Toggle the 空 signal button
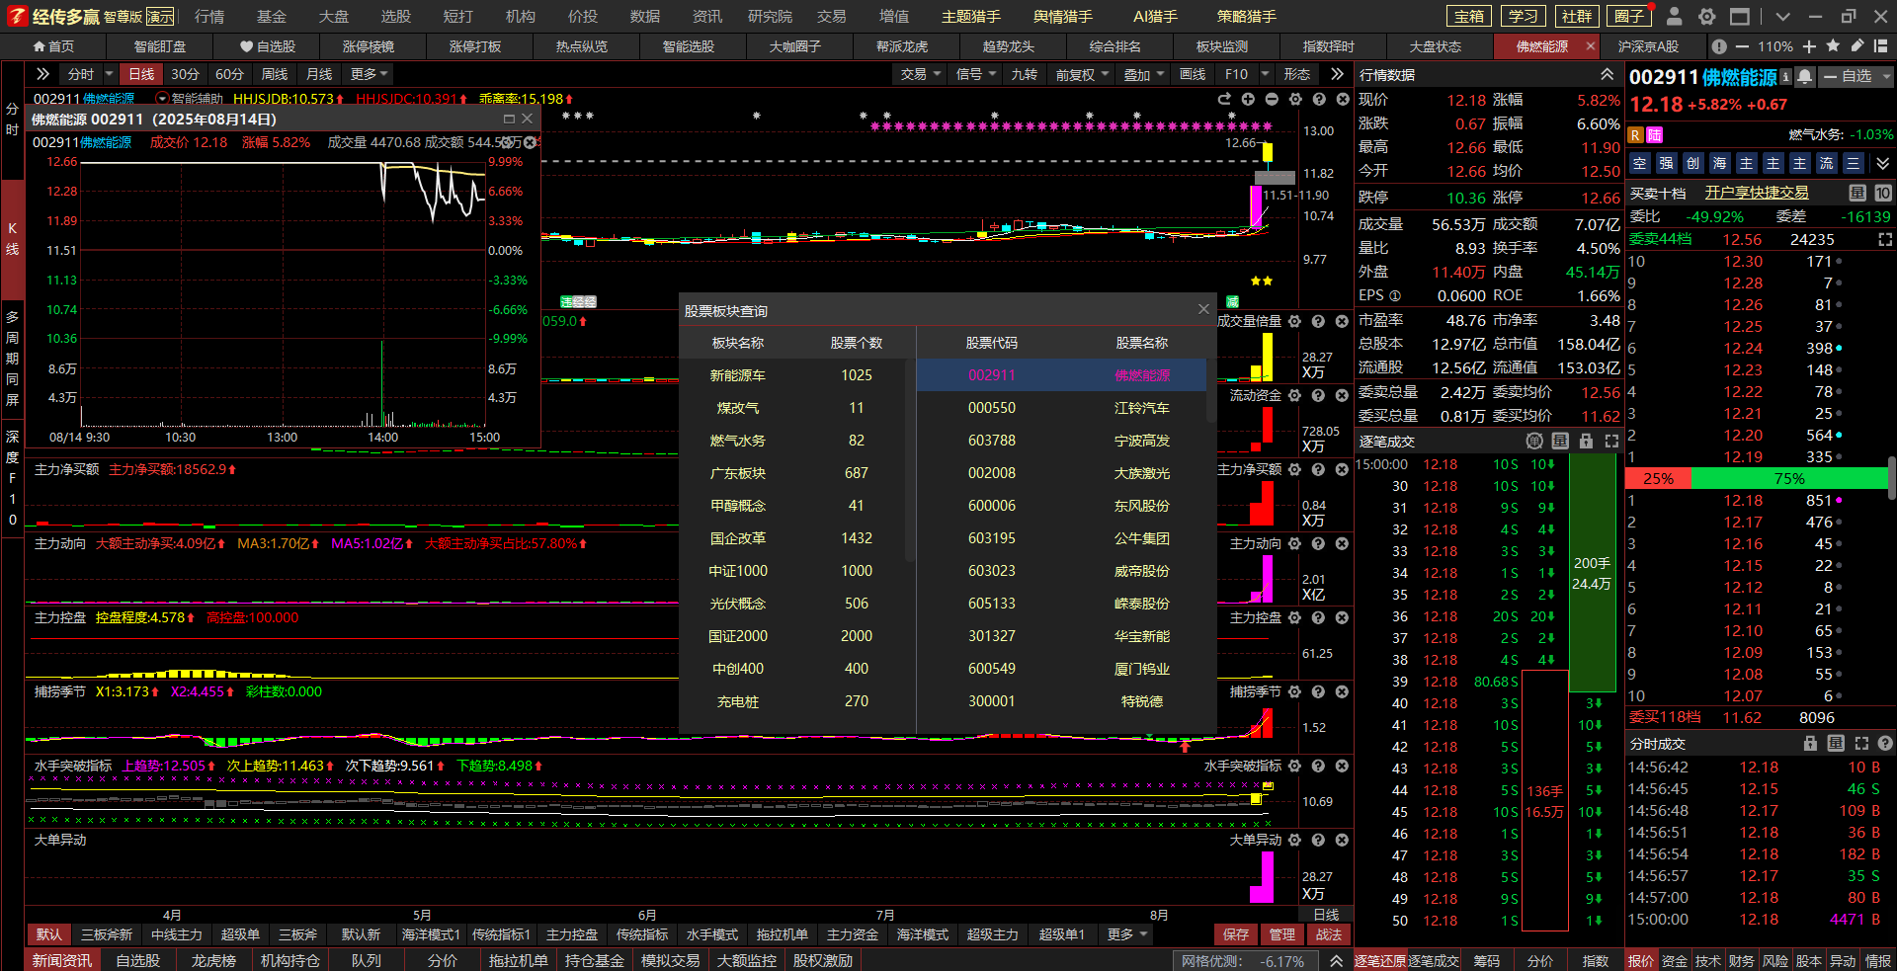Image resolution: width=1897 pixels, height=971 pixels. [x=1640, y=163]
